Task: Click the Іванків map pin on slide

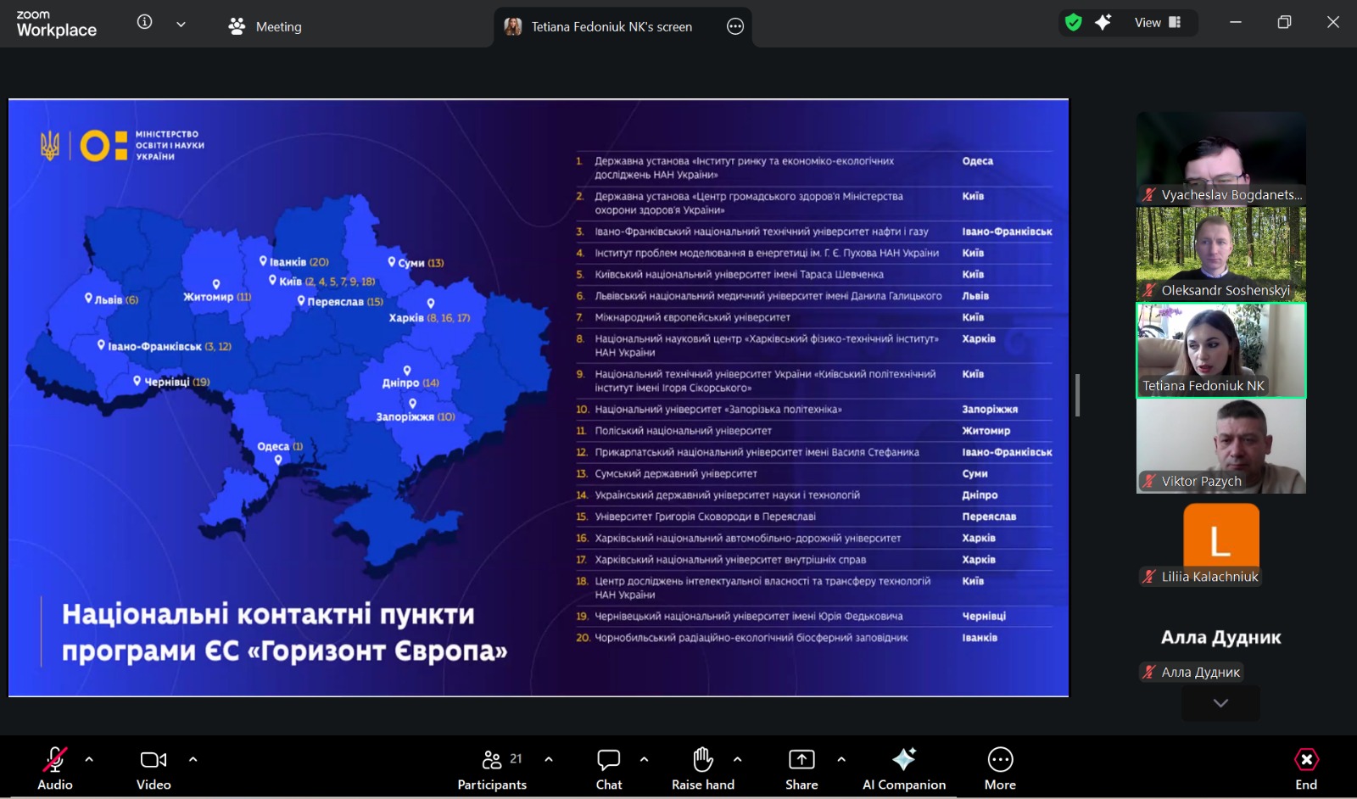Action: click(x=263, y=261)
